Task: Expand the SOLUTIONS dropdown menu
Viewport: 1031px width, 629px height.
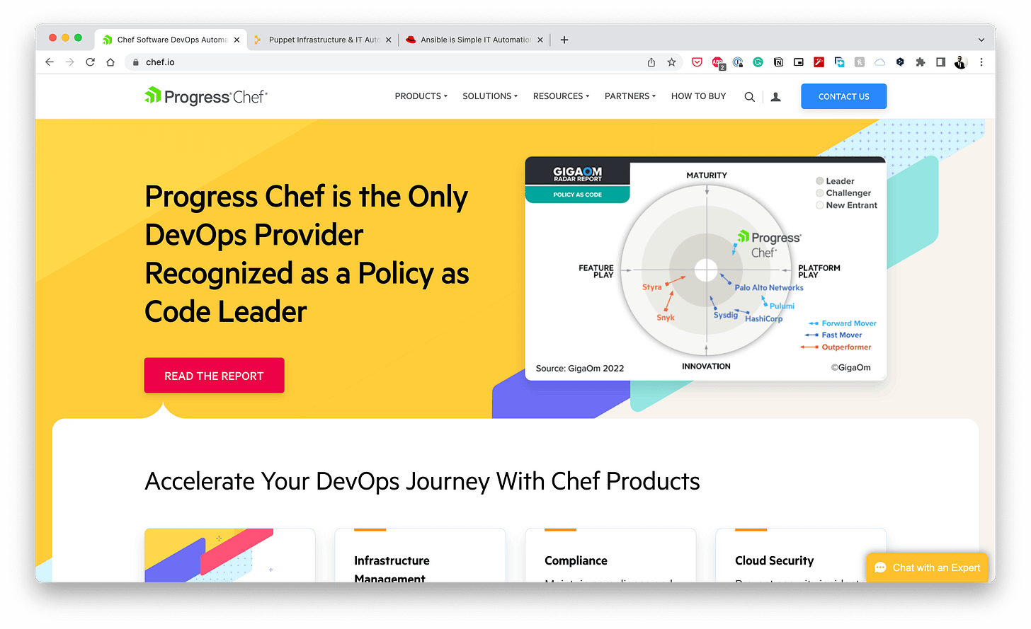Action: [x=490, y=96]
